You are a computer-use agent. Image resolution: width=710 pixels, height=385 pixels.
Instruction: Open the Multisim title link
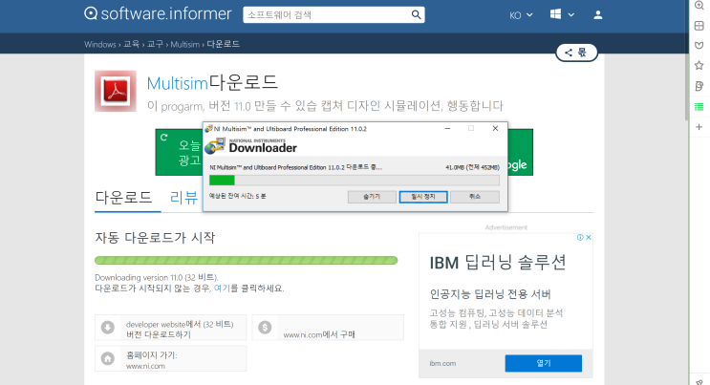pos(177,83)
